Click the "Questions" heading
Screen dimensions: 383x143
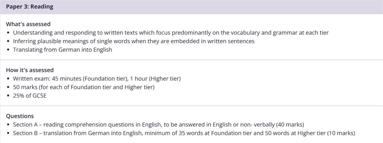[20, 116]
